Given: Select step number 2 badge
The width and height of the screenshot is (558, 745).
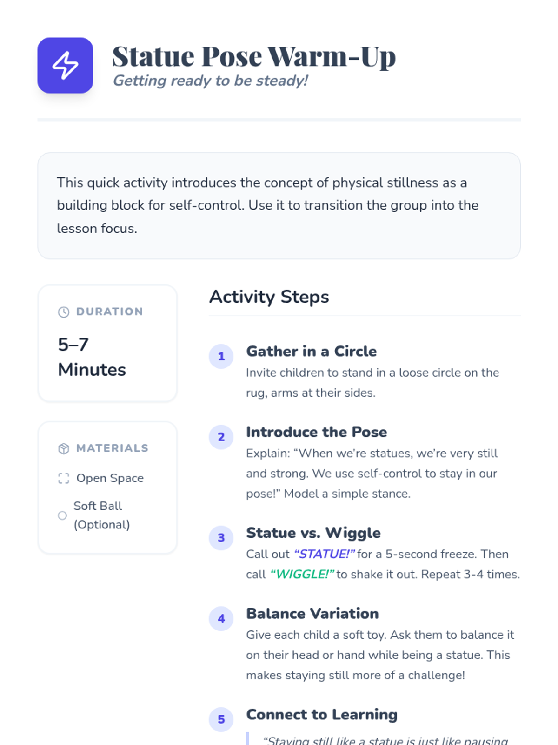Looking at the screenshot, I should 221,437.
